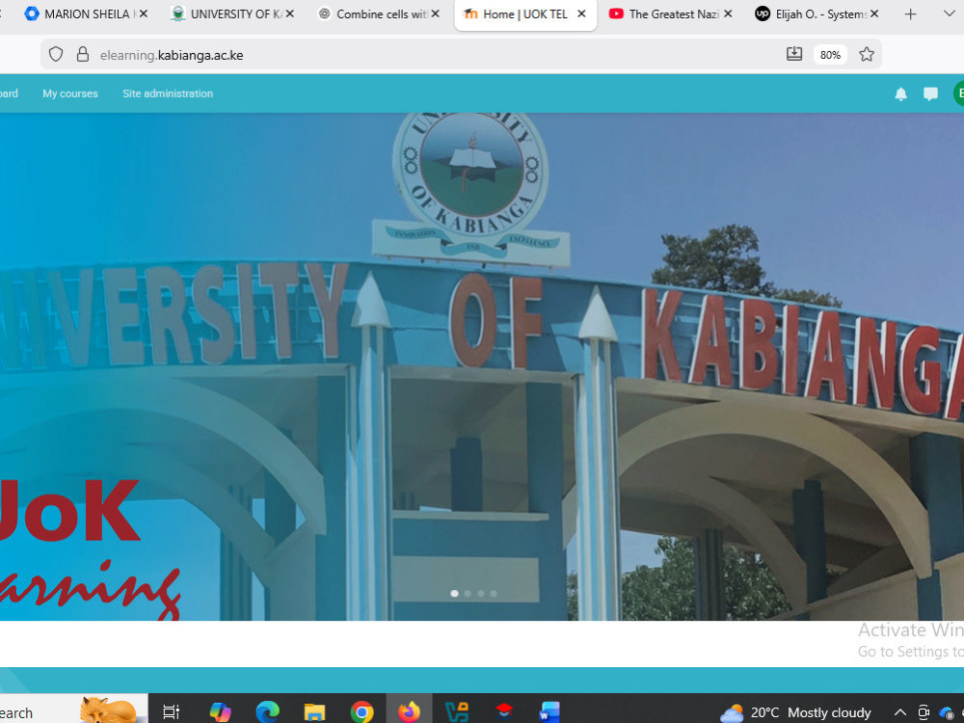The height and width of the screenshot is (723, 964).
Task: Launch Copilot from the taskbar
Action: pos(220,712)
